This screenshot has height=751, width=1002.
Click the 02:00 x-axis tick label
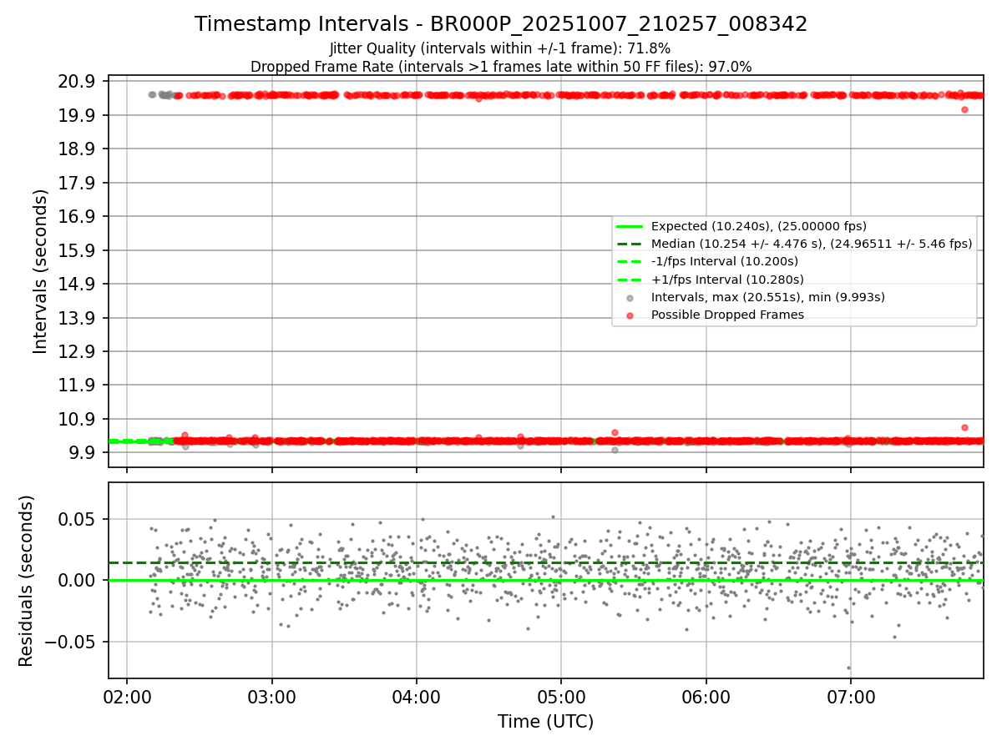pos(127,696)
